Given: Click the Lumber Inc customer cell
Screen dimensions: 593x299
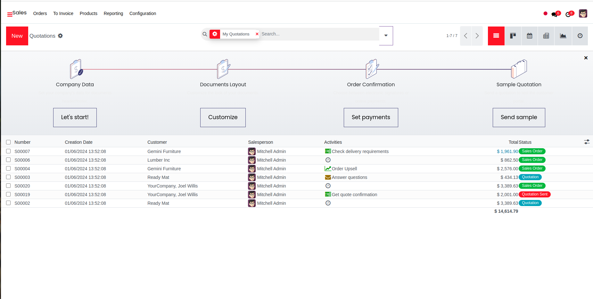Looking at the screenshot, I should (159, 160).
